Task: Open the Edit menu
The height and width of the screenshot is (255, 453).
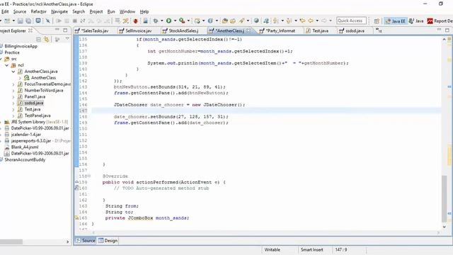Action: pyautogui.click(x=5, y=11)
